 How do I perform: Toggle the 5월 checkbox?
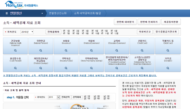click(x=102, y=31)
